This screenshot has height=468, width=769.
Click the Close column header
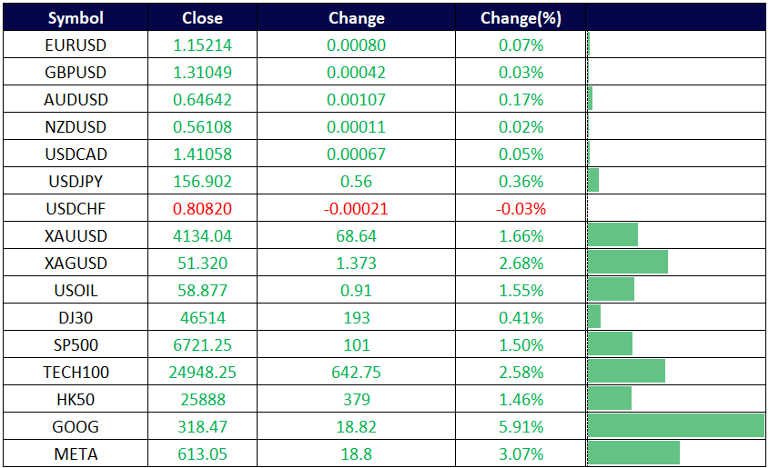pos(202,18)
